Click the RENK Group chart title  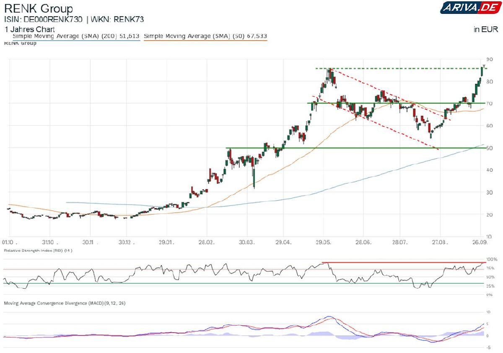39,8
